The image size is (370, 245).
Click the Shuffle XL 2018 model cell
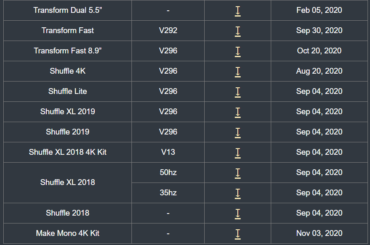point(67,183)
